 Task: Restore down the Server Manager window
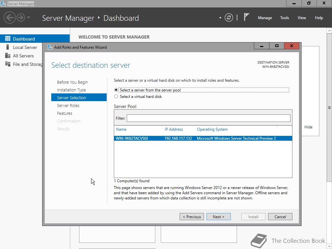tap(309, 3)
